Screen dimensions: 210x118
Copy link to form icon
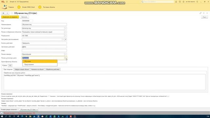pyautogui.click(x=200, y=13)
